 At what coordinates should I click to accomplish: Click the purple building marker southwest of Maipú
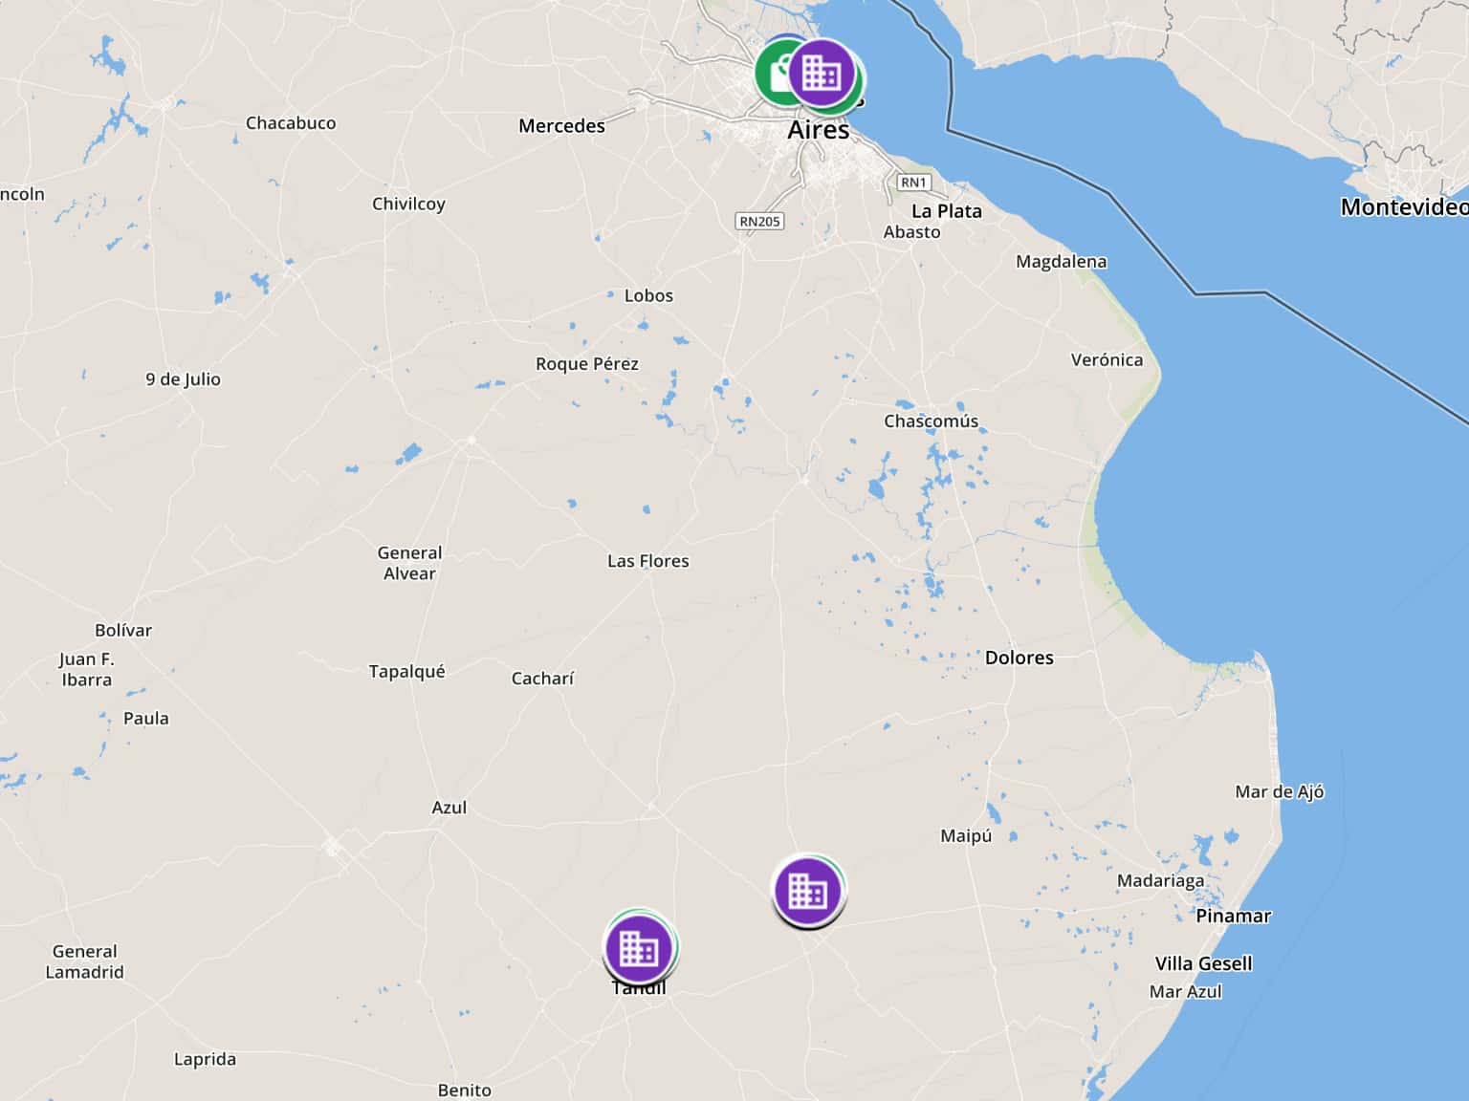click(x=808, y=891)
